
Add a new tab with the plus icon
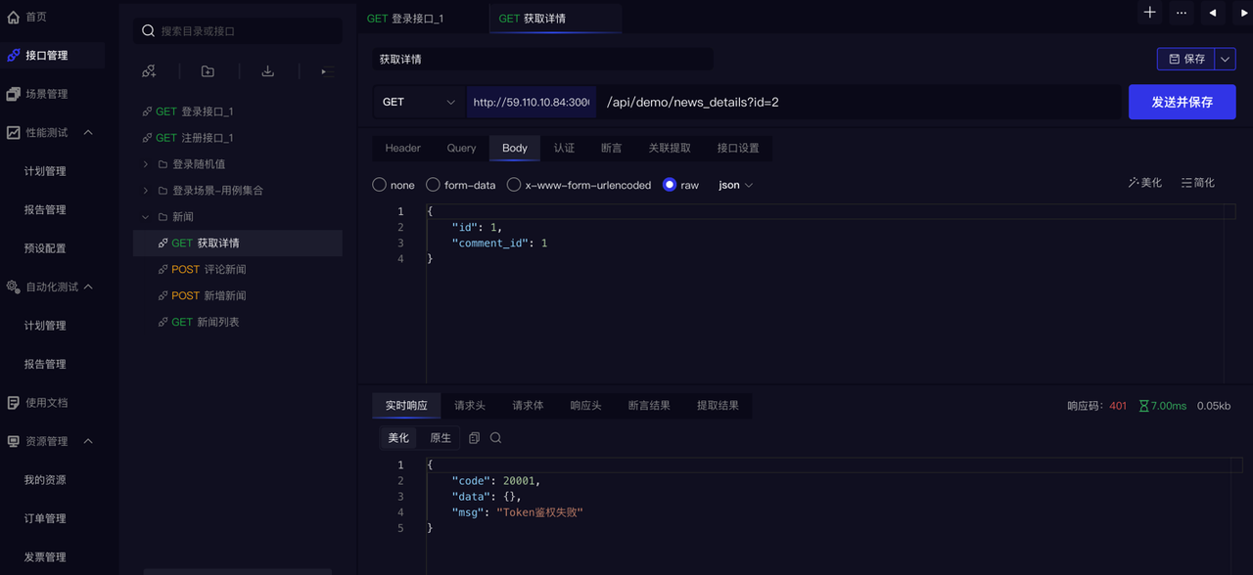click(x=1149, y=13)
